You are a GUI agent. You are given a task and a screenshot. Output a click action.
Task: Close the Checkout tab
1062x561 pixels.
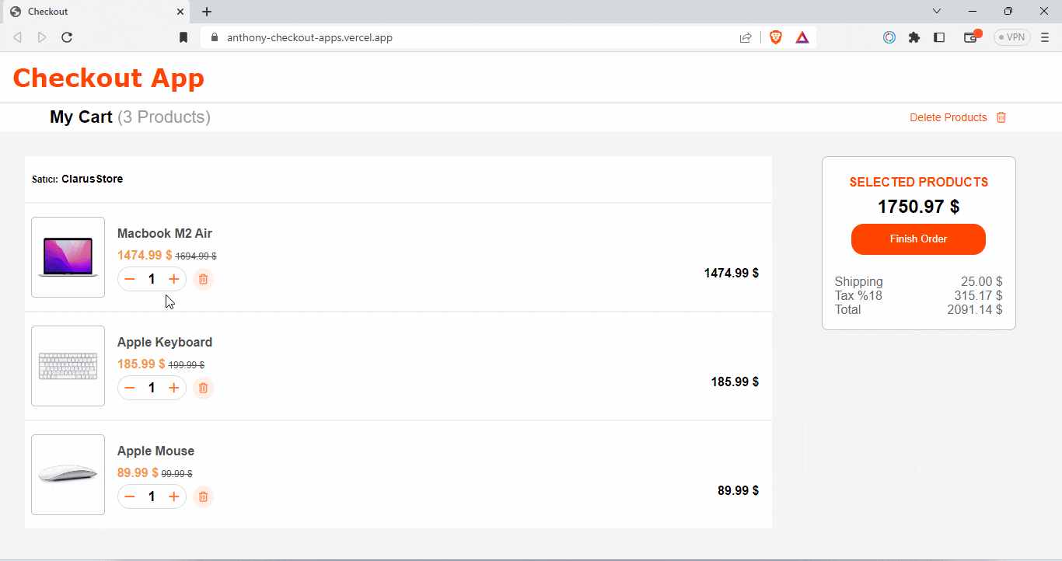[180, 12]
